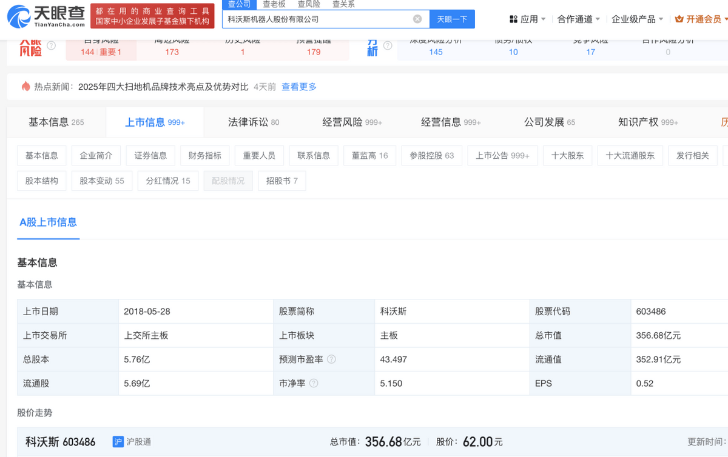Switch to the 查公司 search tab

[239, 4]
